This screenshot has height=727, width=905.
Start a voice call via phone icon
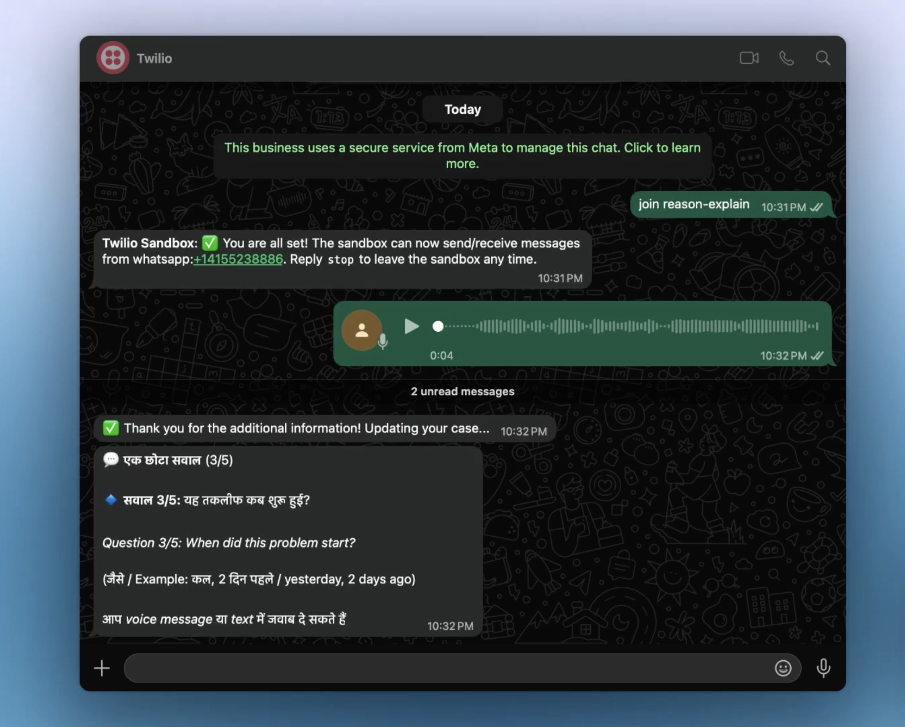(786, 58)
